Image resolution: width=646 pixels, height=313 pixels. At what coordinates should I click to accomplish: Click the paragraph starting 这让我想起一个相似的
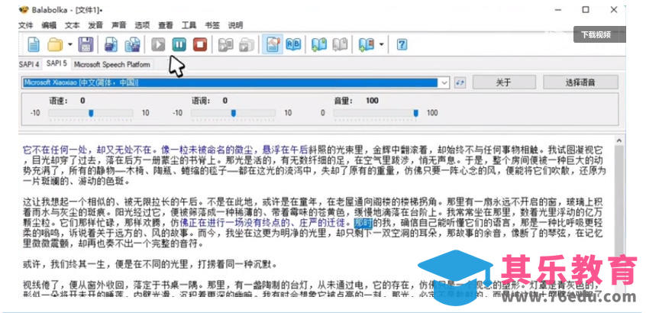313,223
